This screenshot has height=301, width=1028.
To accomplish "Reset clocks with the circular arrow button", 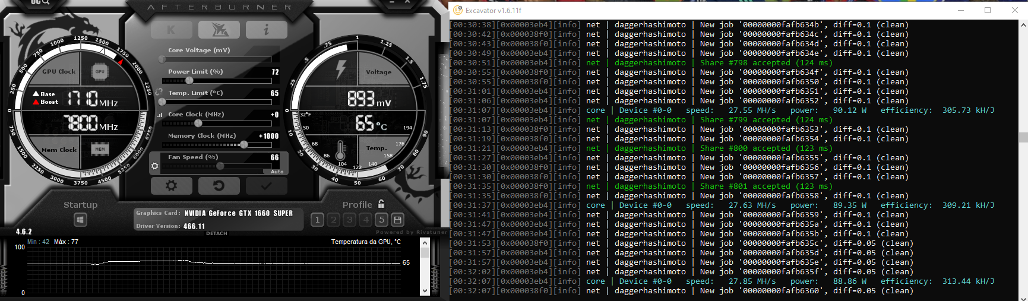I will tap(219, 186).
